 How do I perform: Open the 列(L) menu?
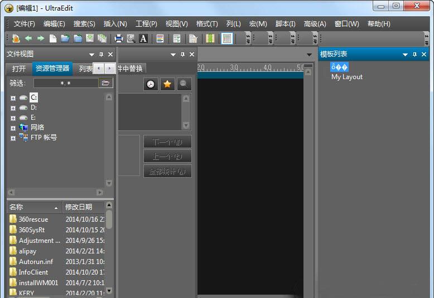233,24
